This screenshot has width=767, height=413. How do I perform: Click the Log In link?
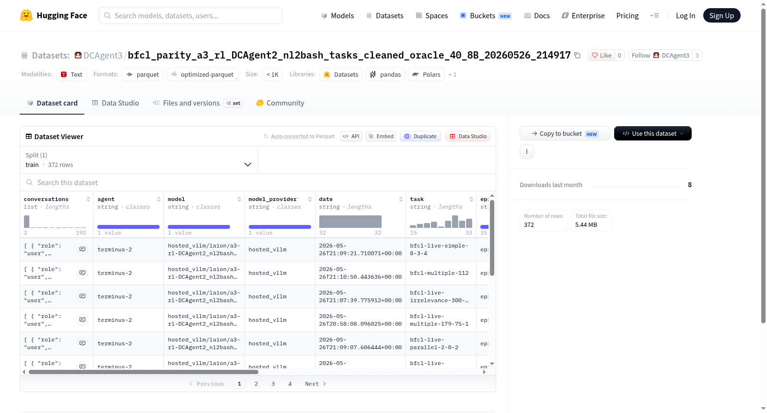pos(686,16)
